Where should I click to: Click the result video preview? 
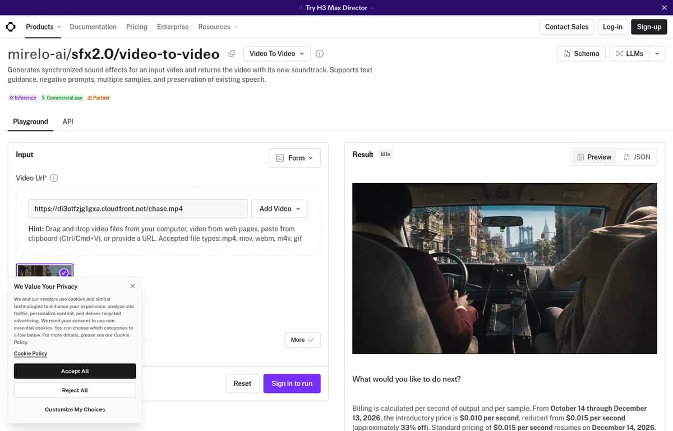(x=505, y=268)
